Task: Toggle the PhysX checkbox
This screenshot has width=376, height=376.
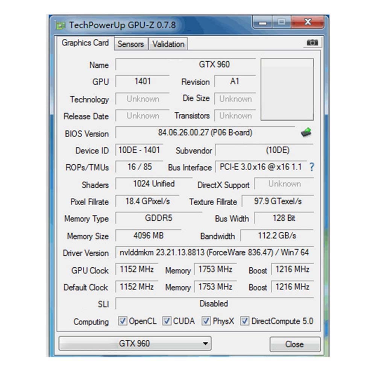Action: (206, 321)
